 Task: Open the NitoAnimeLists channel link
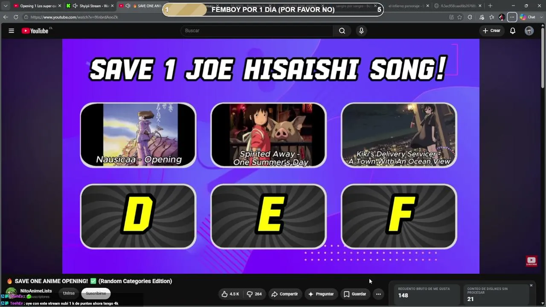click(36, 291)
